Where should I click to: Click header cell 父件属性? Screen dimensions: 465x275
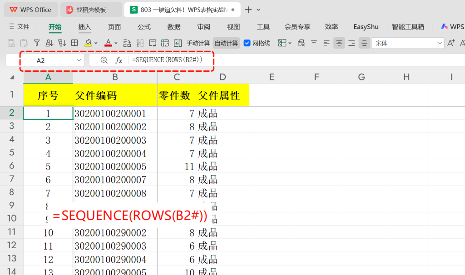tap(223, 95)
